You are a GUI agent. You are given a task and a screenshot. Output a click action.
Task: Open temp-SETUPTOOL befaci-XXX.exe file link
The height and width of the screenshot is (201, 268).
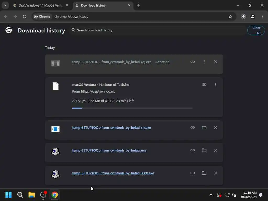coord(113,173)
